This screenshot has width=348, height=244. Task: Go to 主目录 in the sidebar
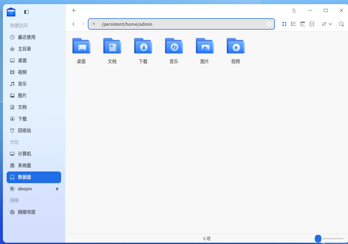(x=34, y=49)
